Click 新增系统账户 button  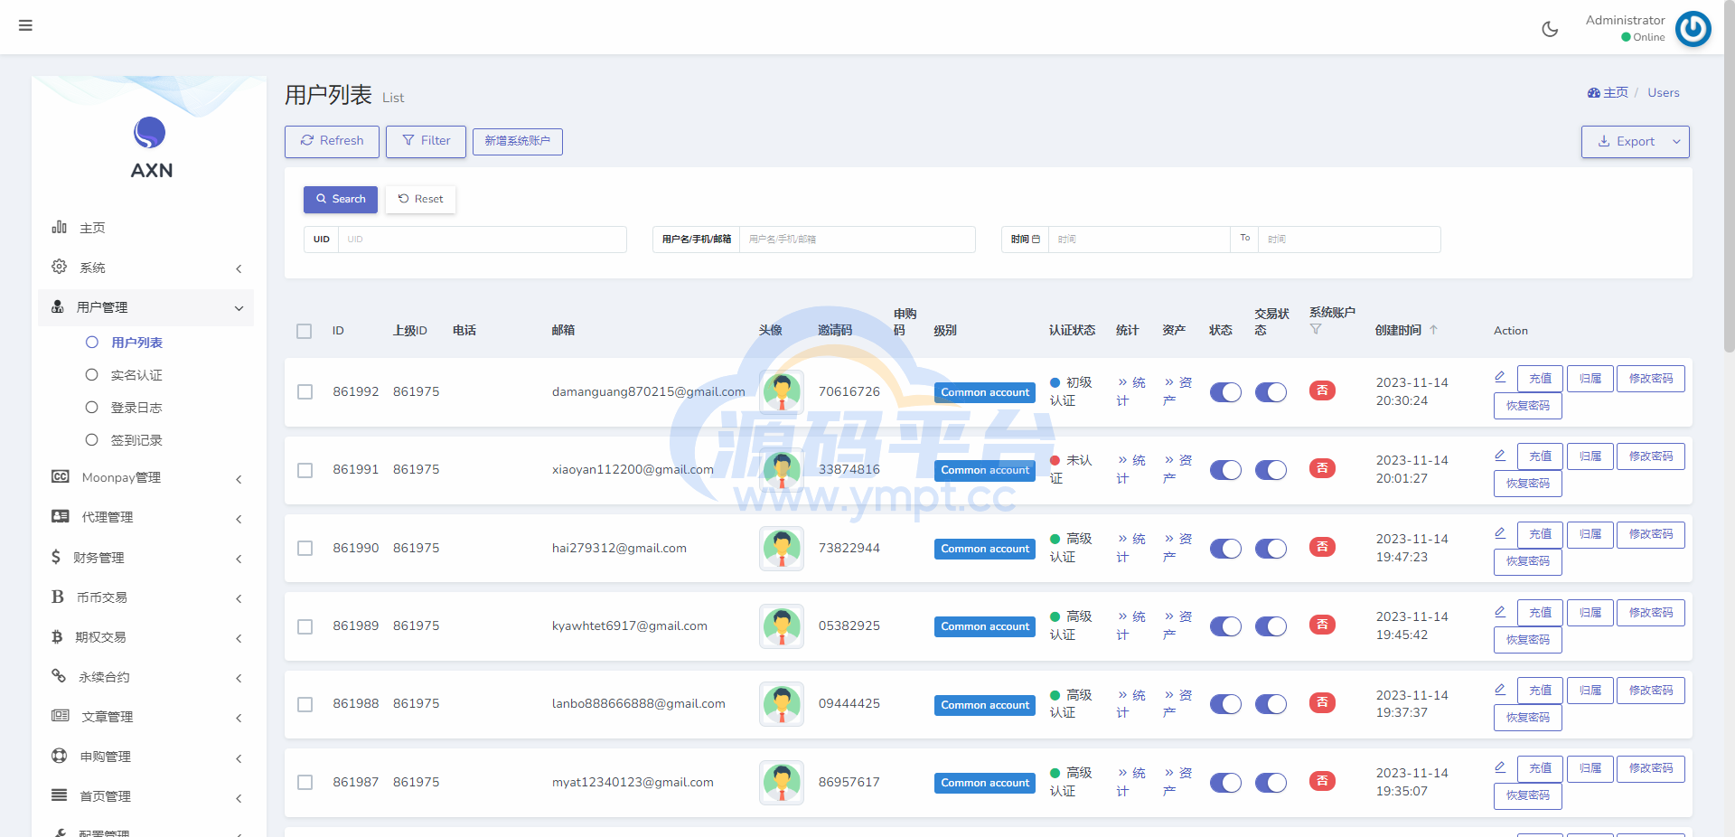517,141
